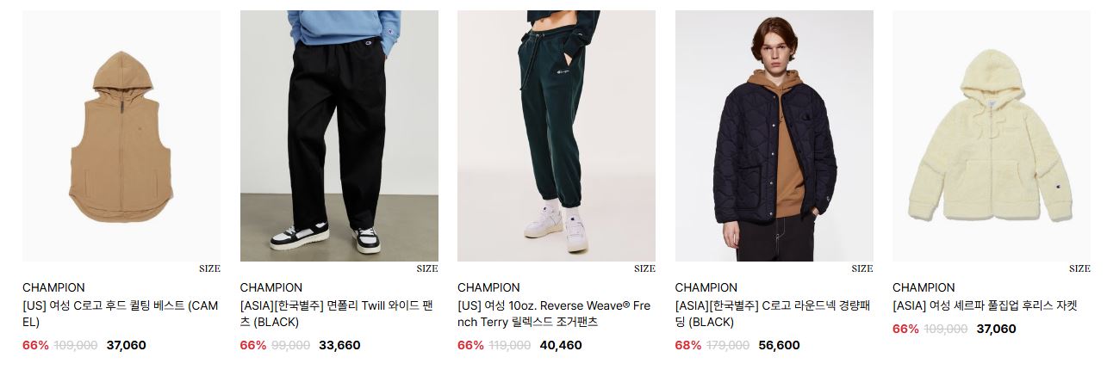Open the C로고 라운드넥 경량패딩 (BLACK) title
The image size is (1107, 382).
click(x=773, y=314)
